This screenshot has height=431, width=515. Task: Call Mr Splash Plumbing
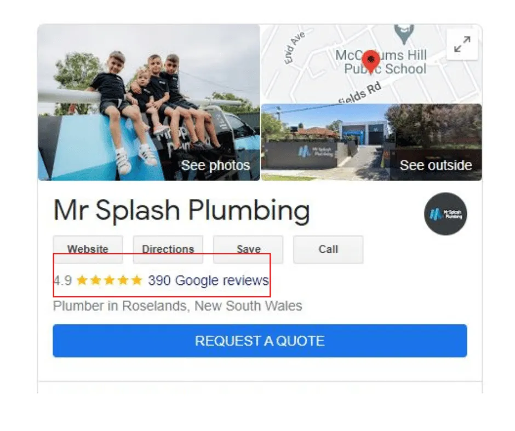[x=328, y=249]
